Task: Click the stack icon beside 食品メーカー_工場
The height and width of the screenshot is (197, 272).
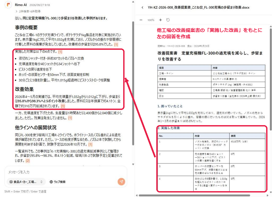Action: [x=11, y=182]
